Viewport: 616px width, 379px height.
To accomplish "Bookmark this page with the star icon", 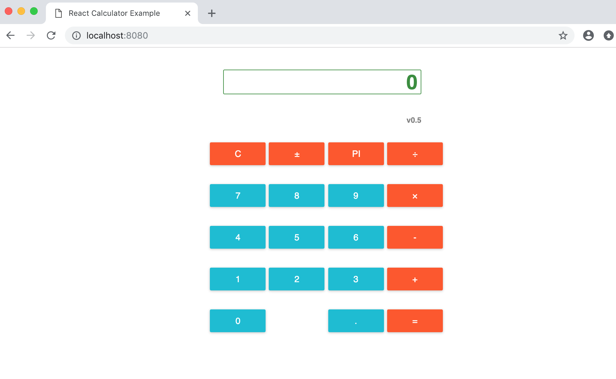I will (x=563, y=35).
